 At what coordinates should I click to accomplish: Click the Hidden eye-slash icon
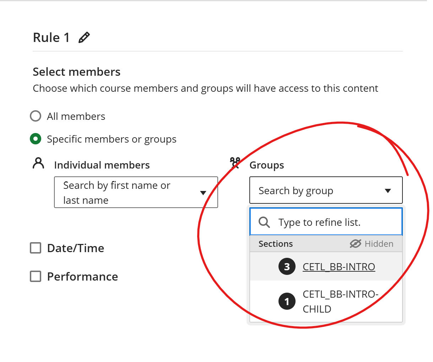(355, 244)
